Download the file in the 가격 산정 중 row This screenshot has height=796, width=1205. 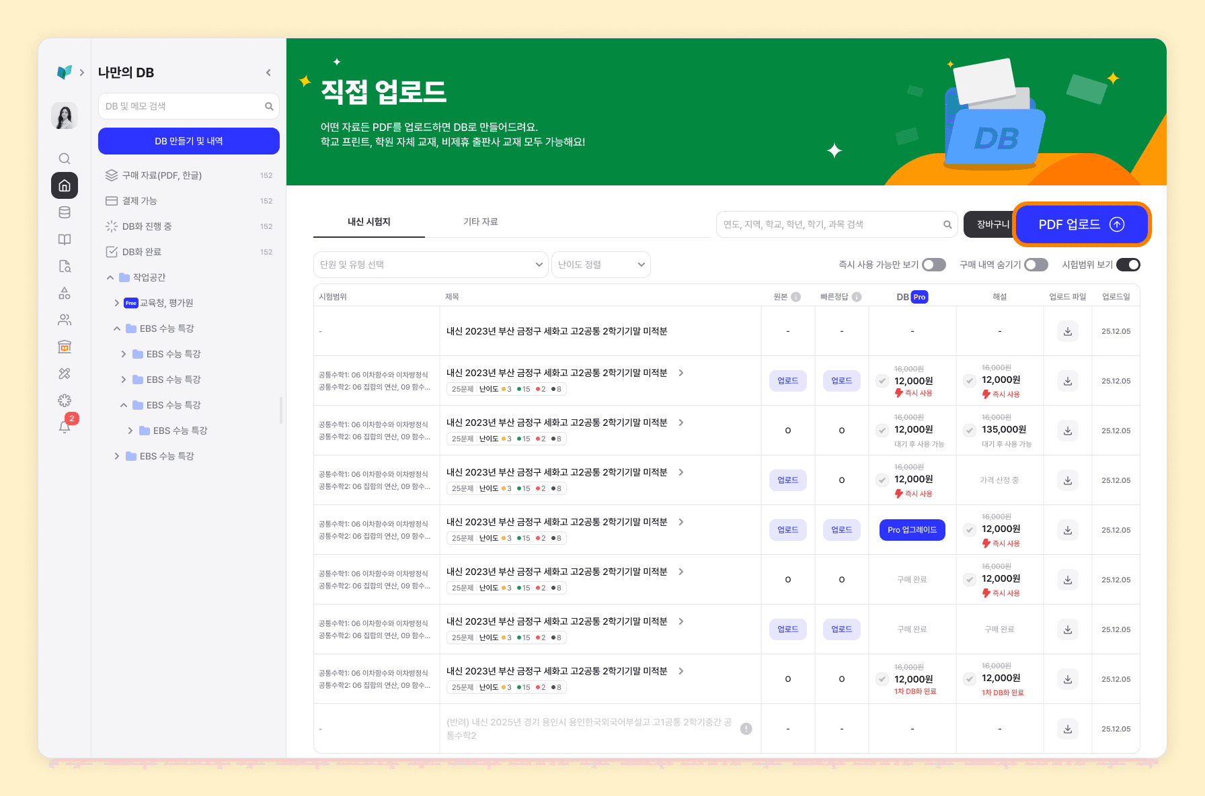coord(1068,480)
